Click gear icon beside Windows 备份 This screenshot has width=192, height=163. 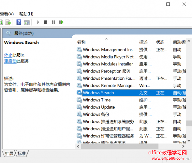coord(79,114)
